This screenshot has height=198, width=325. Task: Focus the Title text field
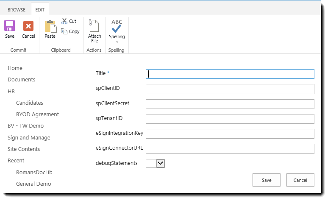[x=230, y=74]
